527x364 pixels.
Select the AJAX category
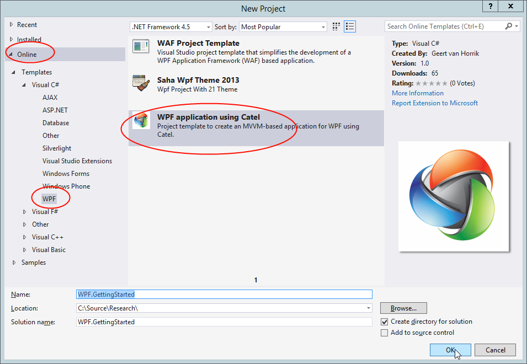[50, 98]
